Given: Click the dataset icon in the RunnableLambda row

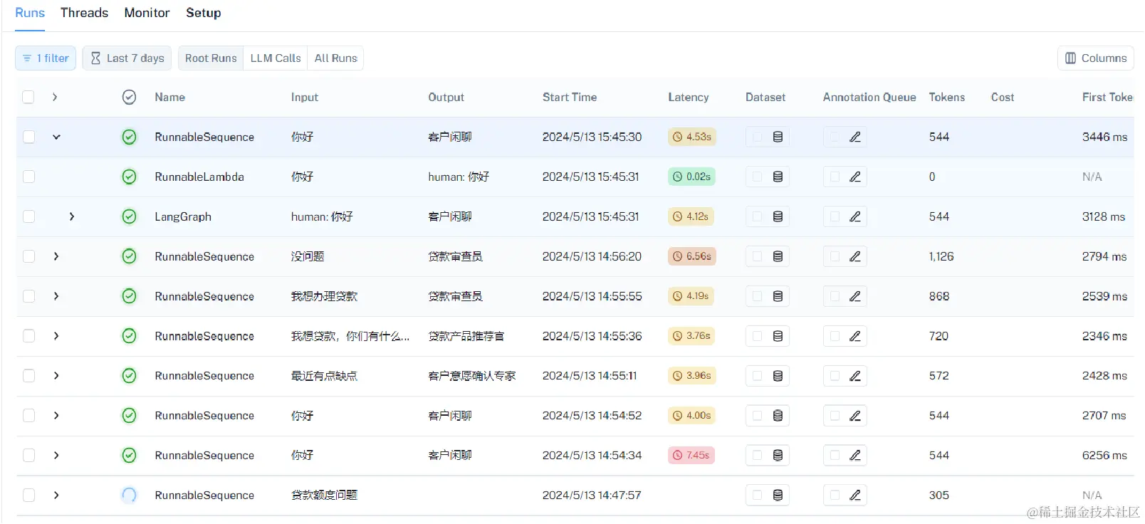Looking at the screenshot, I should pos(778,177).
